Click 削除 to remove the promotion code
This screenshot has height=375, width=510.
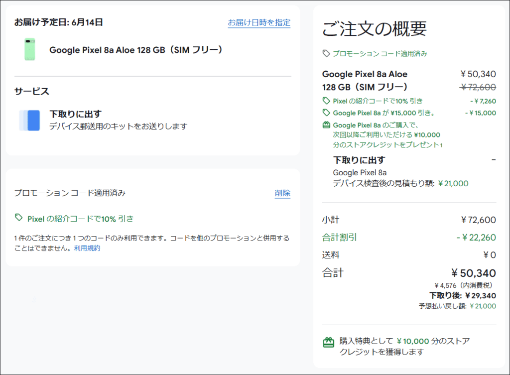(282, 193)
